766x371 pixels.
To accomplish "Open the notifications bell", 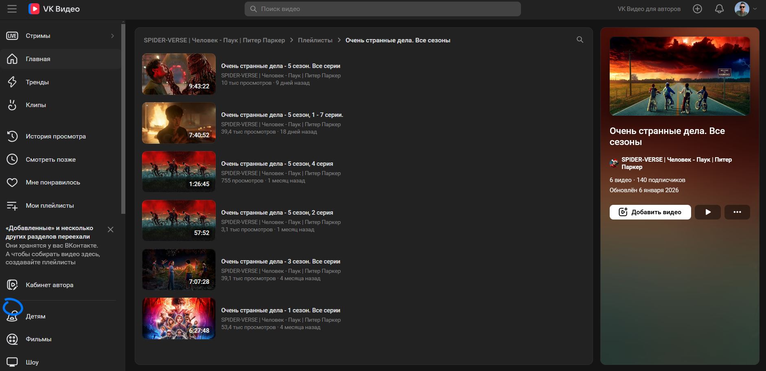I will click(x=719, y=9).
